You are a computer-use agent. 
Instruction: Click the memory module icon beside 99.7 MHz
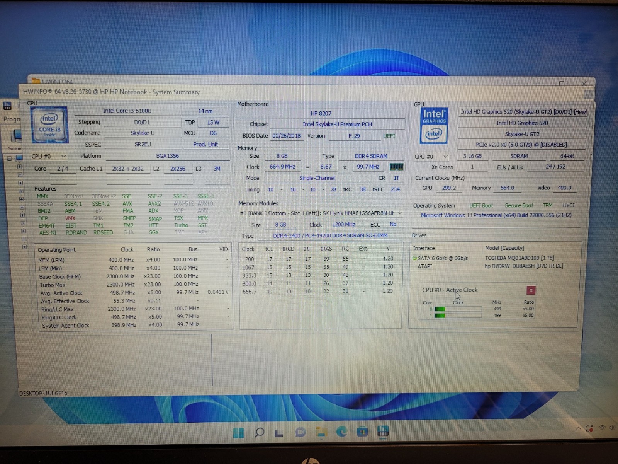click(396, 167)
